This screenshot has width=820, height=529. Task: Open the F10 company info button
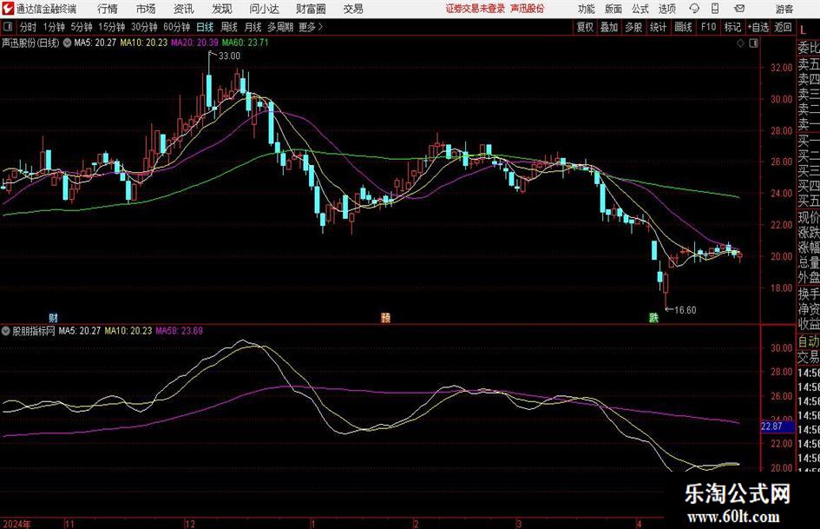click(709, 27)
